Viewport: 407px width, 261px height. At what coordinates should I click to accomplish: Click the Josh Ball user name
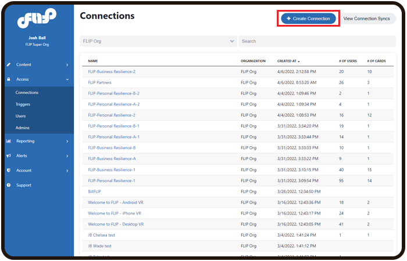[x=37, y=38]
